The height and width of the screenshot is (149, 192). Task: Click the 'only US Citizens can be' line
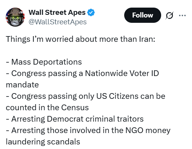[86, 96]
